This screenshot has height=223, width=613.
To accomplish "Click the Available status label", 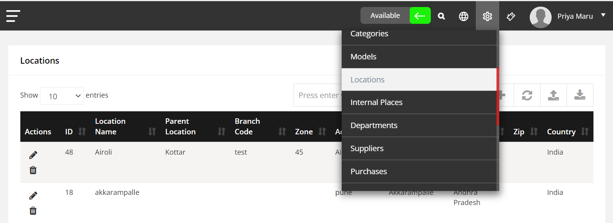I will pos(385,16).
